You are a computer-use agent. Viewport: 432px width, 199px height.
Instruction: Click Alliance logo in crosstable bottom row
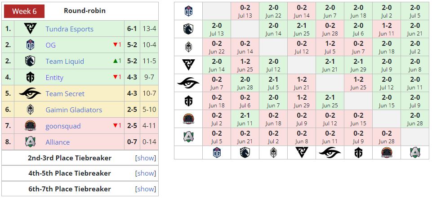(x=415, y=153)
